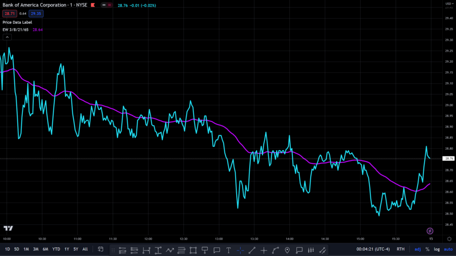The height and width of the screenshot is (256, 456).
Task: Select the Cross Line tool
Action: point(264,250)
